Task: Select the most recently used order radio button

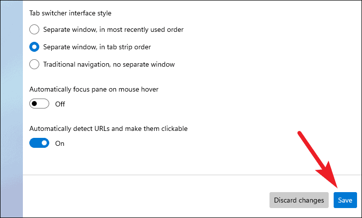Action: click(34, 29)
